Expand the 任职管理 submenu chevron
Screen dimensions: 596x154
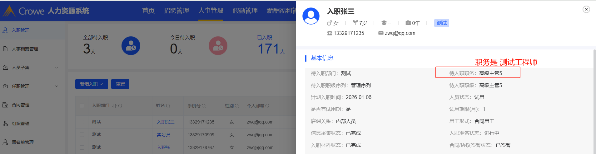[x=57, y=86]
